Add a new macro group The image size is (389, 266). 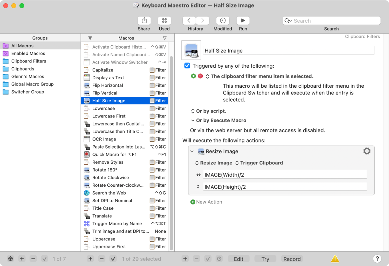22,259
